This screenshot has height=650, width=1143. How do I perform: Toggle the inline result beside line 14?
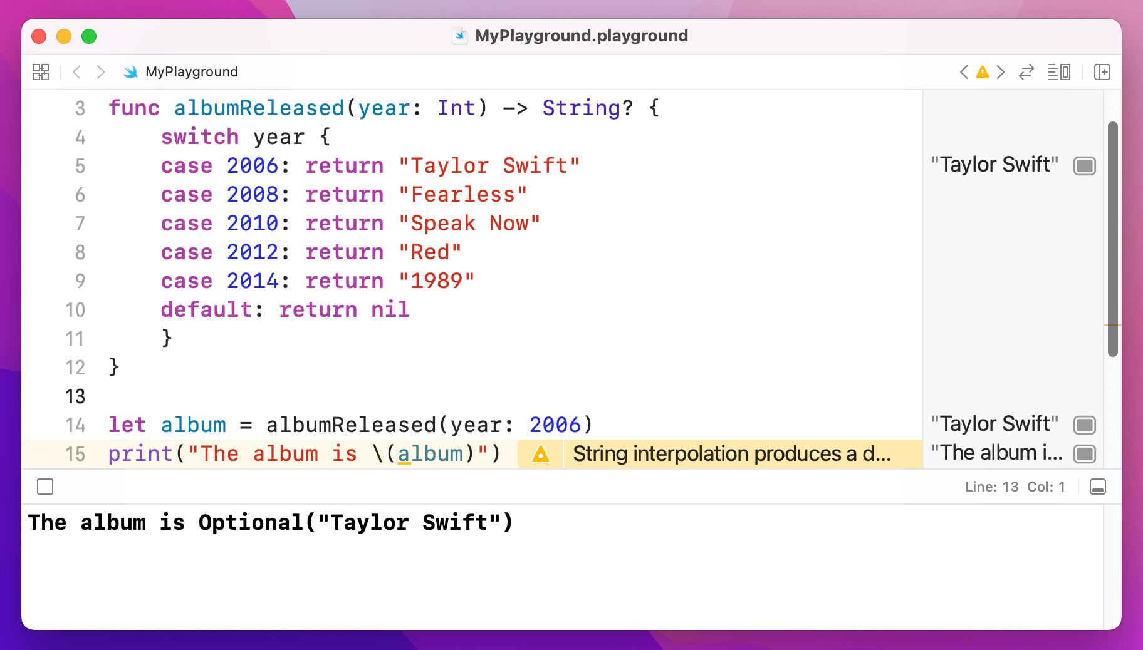1085,425
